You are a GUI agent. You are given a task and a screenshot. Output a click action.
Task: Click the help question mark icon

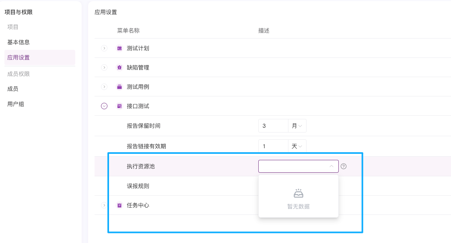point(344,166)
